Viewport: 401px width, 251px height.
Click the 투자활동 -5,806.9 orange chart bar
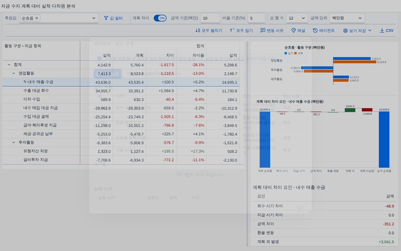[x=318, y=71]
